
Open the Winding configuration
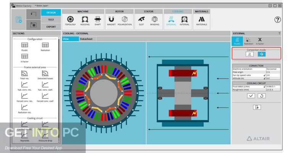pyautogui.click(x=155, y=21)
